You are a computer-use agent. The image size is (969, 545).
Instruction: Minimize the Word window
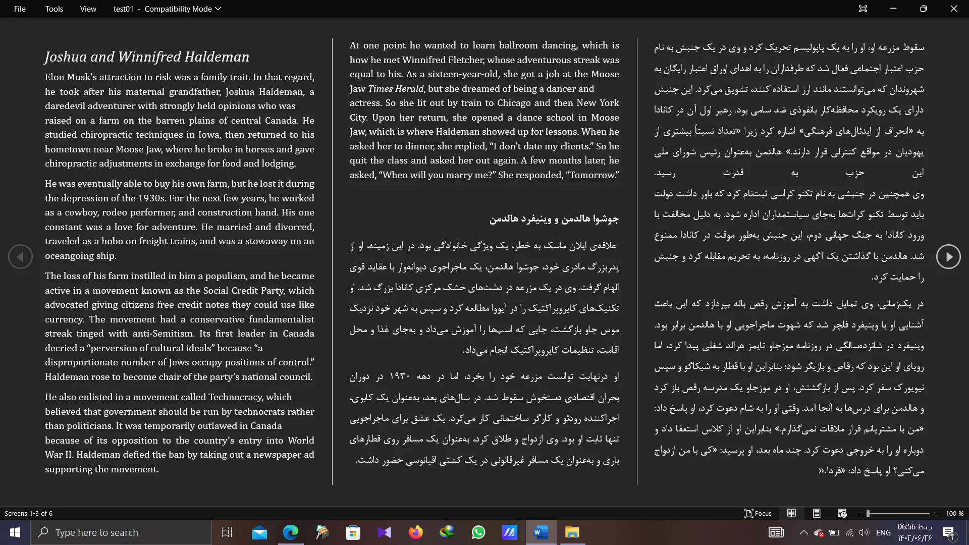click(893, 9)
